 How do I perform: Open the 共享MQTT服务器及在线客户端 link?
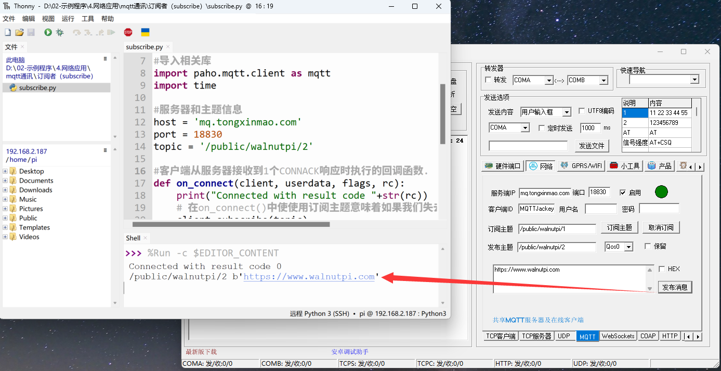click(538, 320)
